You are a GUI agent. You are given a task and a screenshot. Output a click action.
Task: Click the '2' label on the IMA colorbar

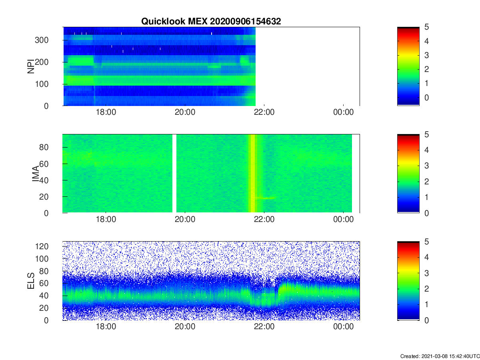click(x=427, y=182)
